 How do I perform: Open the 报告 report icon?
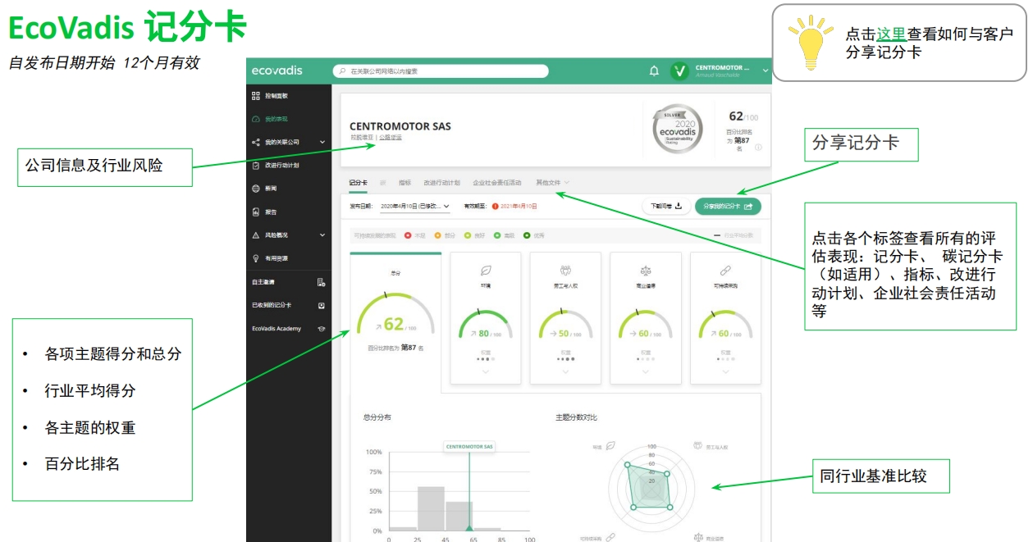tap(256, 212)
